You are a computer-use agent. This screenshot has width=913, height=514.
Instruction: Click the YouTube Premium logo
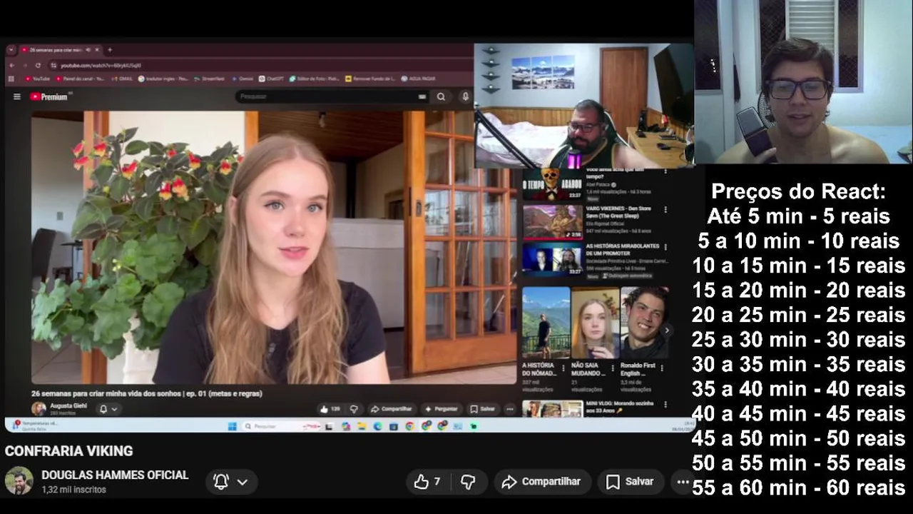pyautogui.click(x=49, y=96)
